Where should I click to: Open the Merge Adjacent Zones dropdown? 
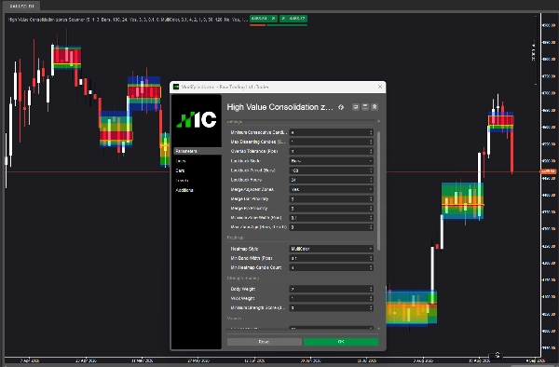(331, 189)
